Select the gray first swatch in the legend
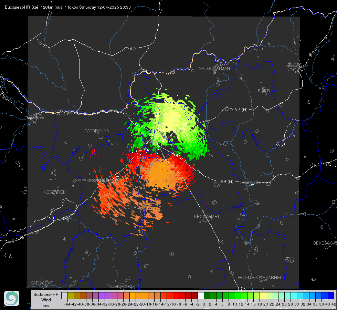The height and width of the screenshot is (310, 337). tap(64, 296)
